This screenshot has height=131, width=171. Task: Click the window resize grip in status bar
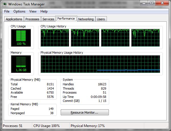[167, 127]
